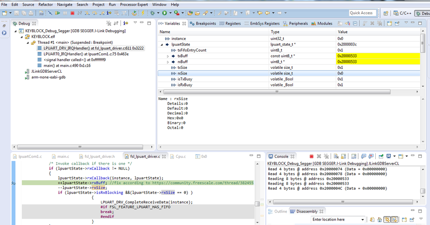Terminate from Console red stop icon

(311, 157)
